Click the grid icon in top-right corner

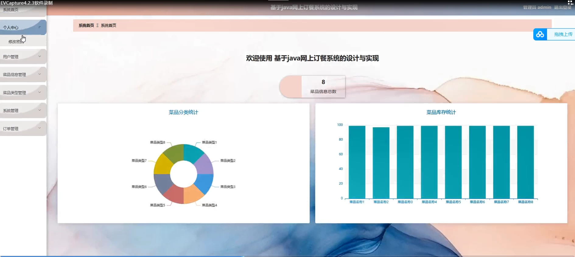pyautogui.click(x=570, y=3)
